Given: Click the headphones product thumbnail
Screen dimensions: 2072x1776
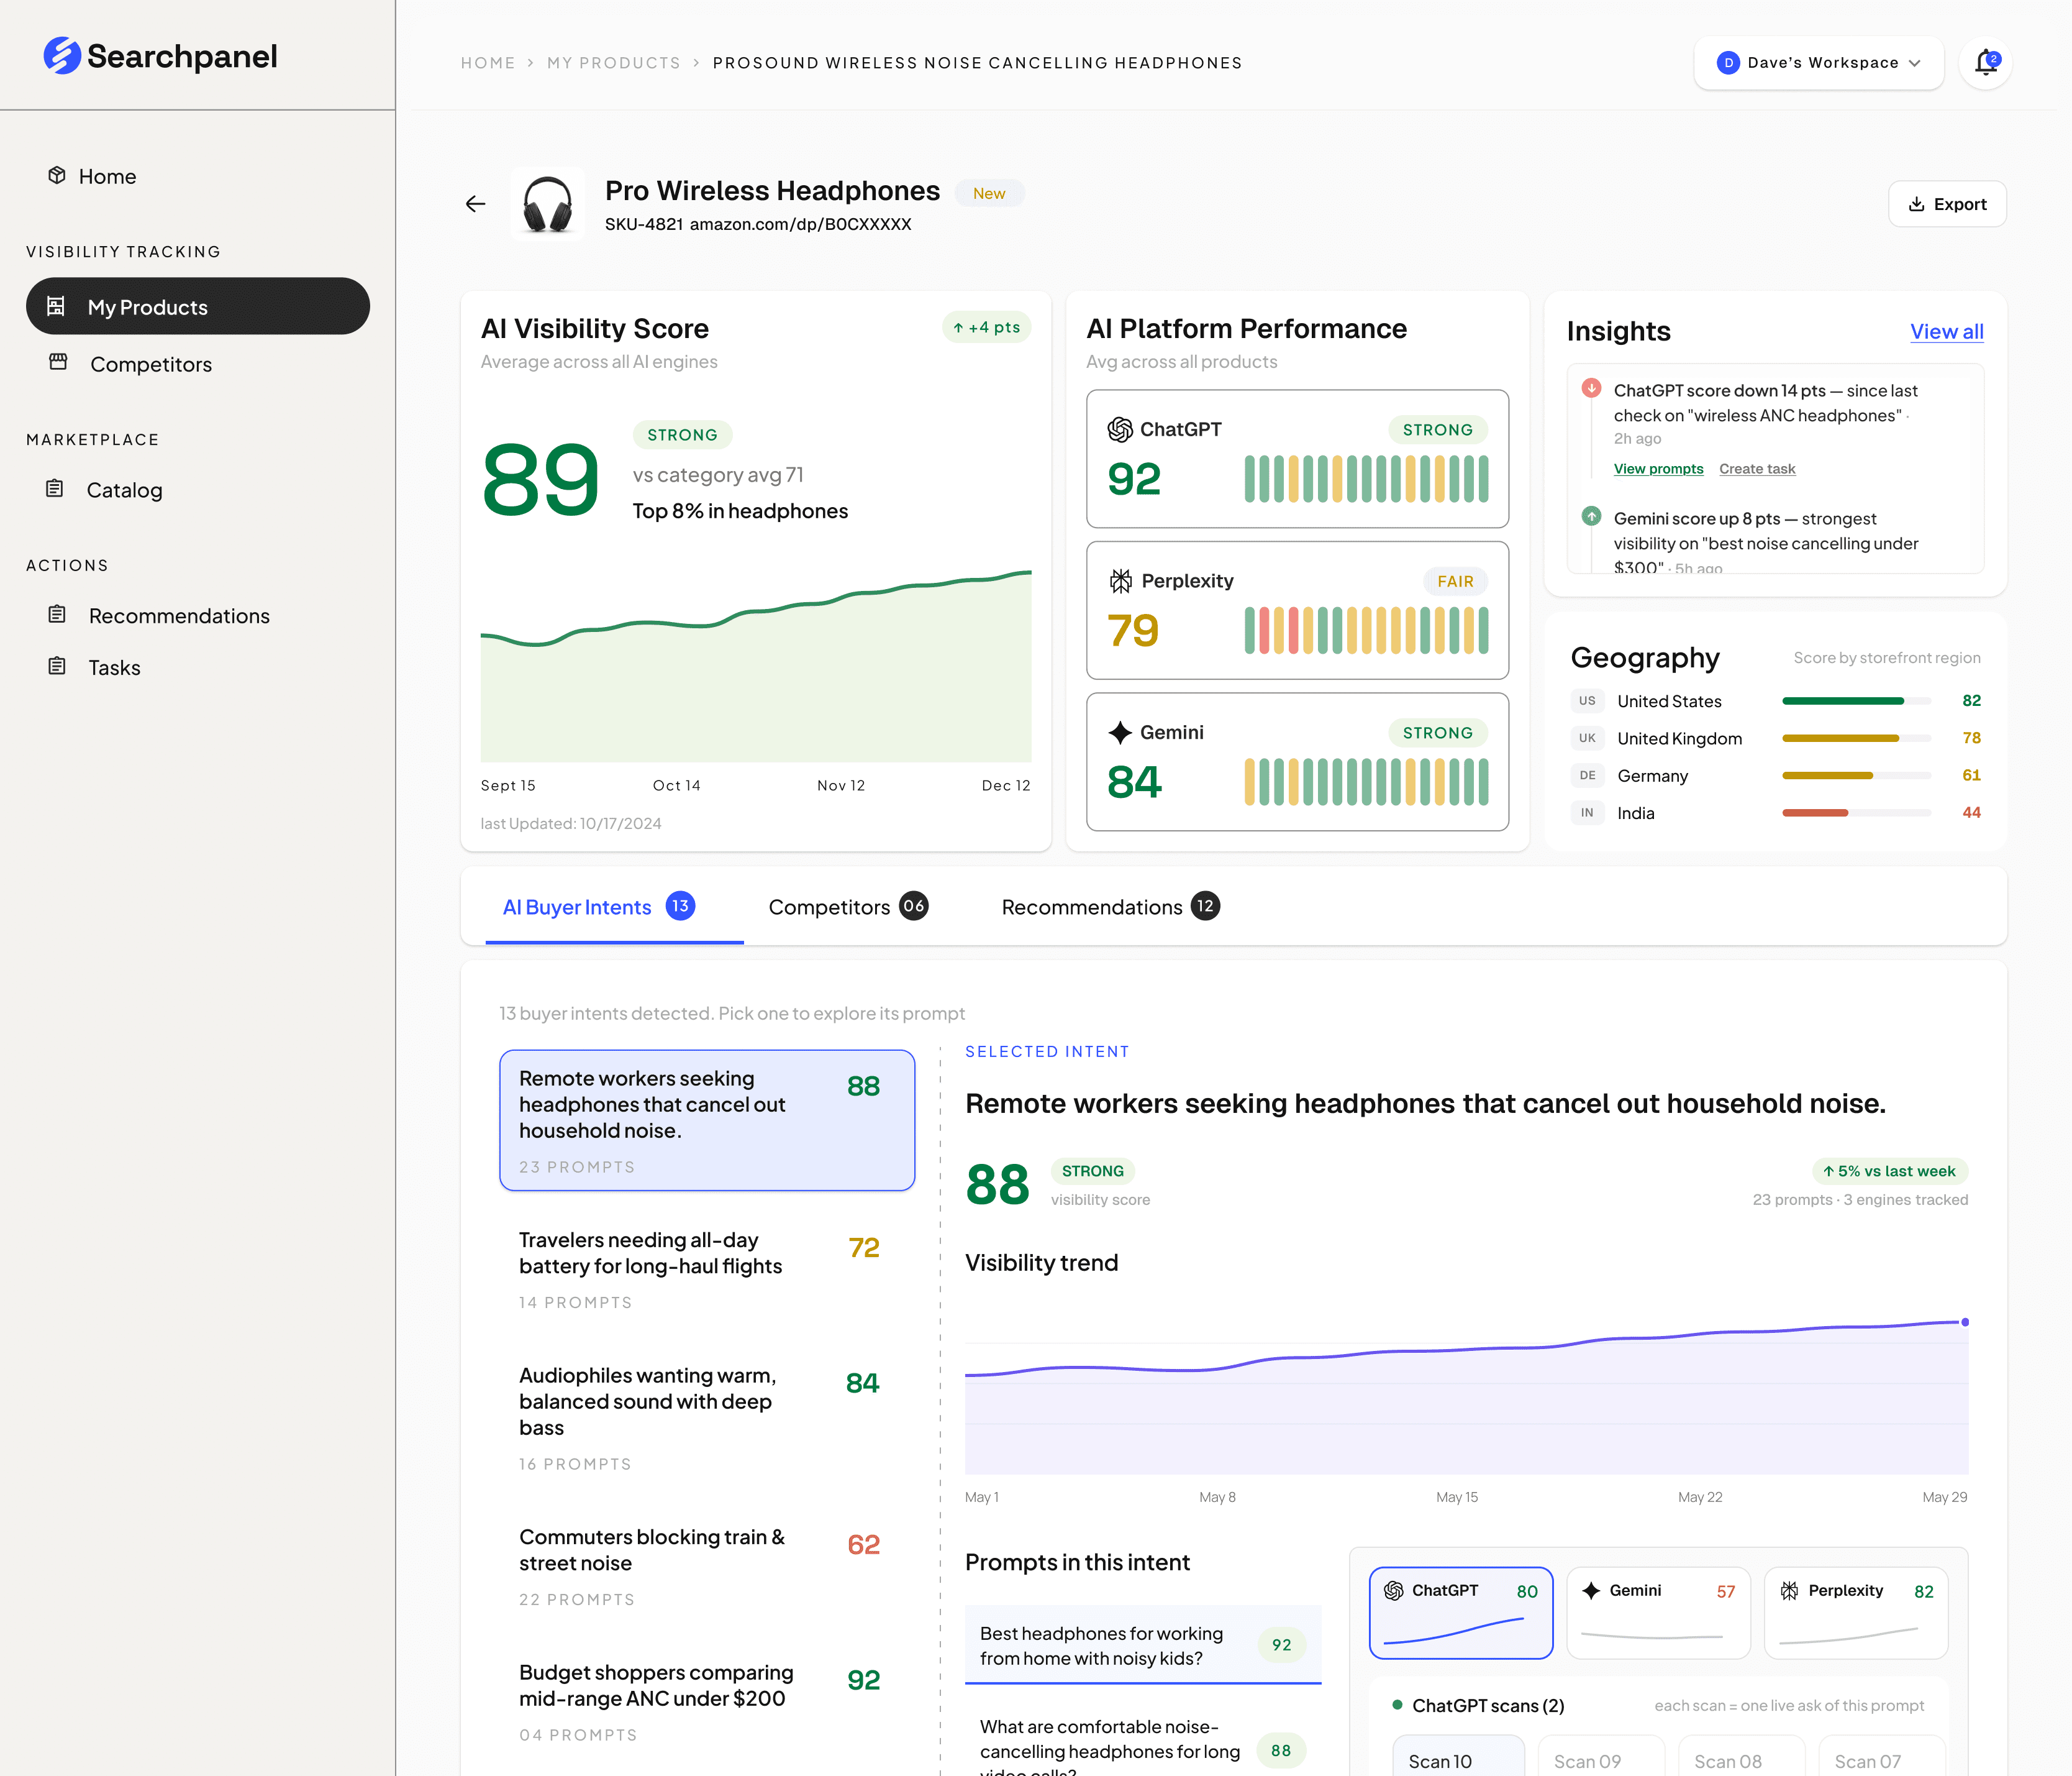Looking at the screenshot, I should point(548,204).
